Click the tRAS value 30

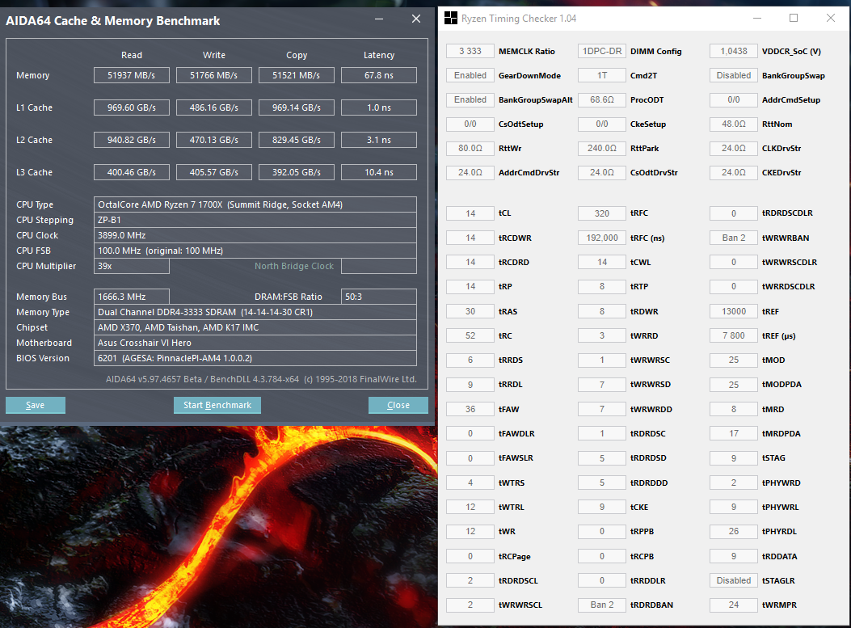coord(470,311)
